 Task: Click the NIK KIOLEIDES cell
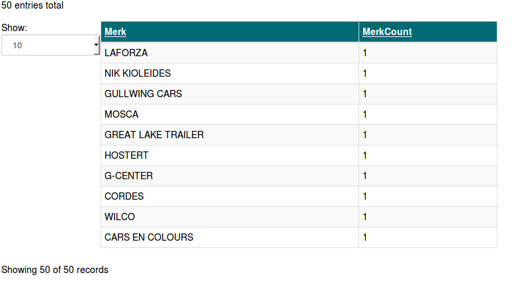click(138, 73)
